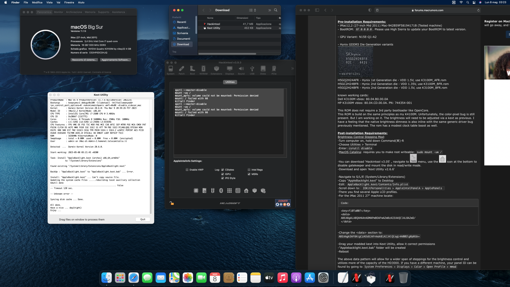Open Finder view grouping dropdown
The height and width of the screenshot is (287, 510).
tap(252, 10)
